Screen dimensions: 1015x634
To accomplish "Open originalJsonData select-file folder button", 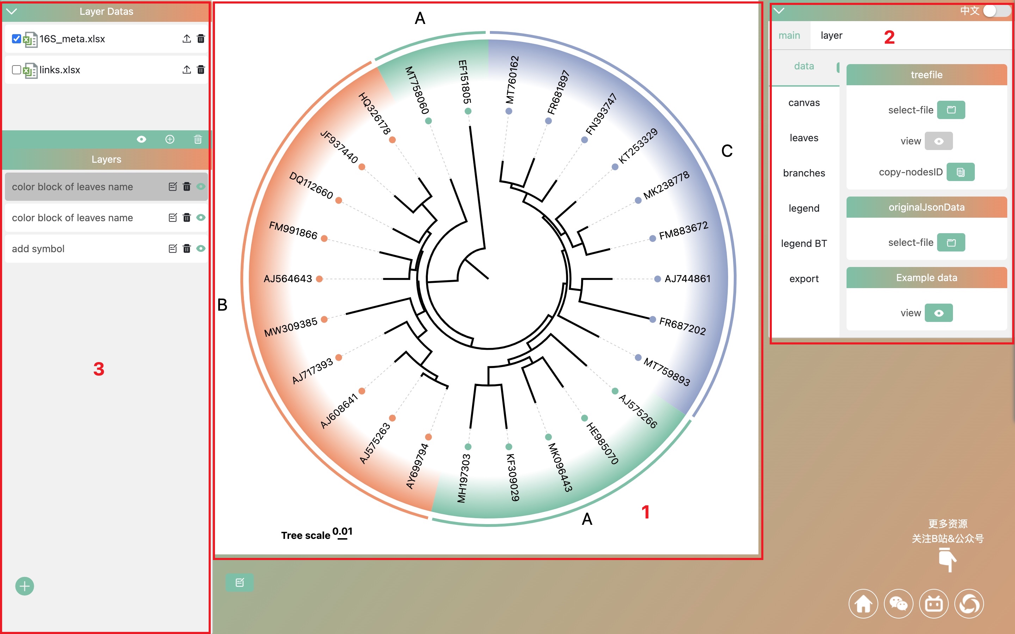I will 951,242.
